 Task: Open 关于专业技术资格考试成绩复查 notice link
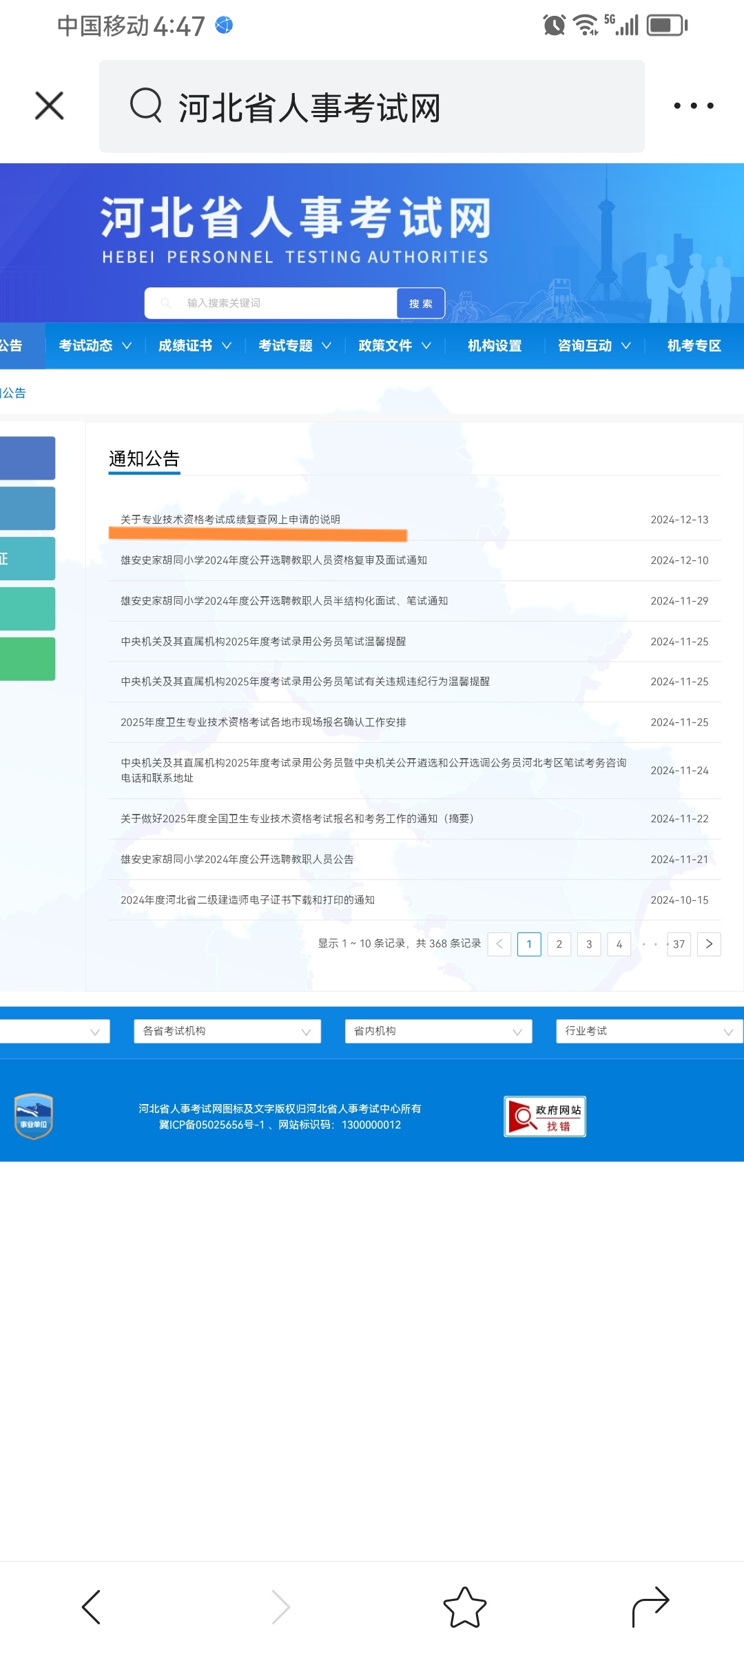click(x=231, y=520)
